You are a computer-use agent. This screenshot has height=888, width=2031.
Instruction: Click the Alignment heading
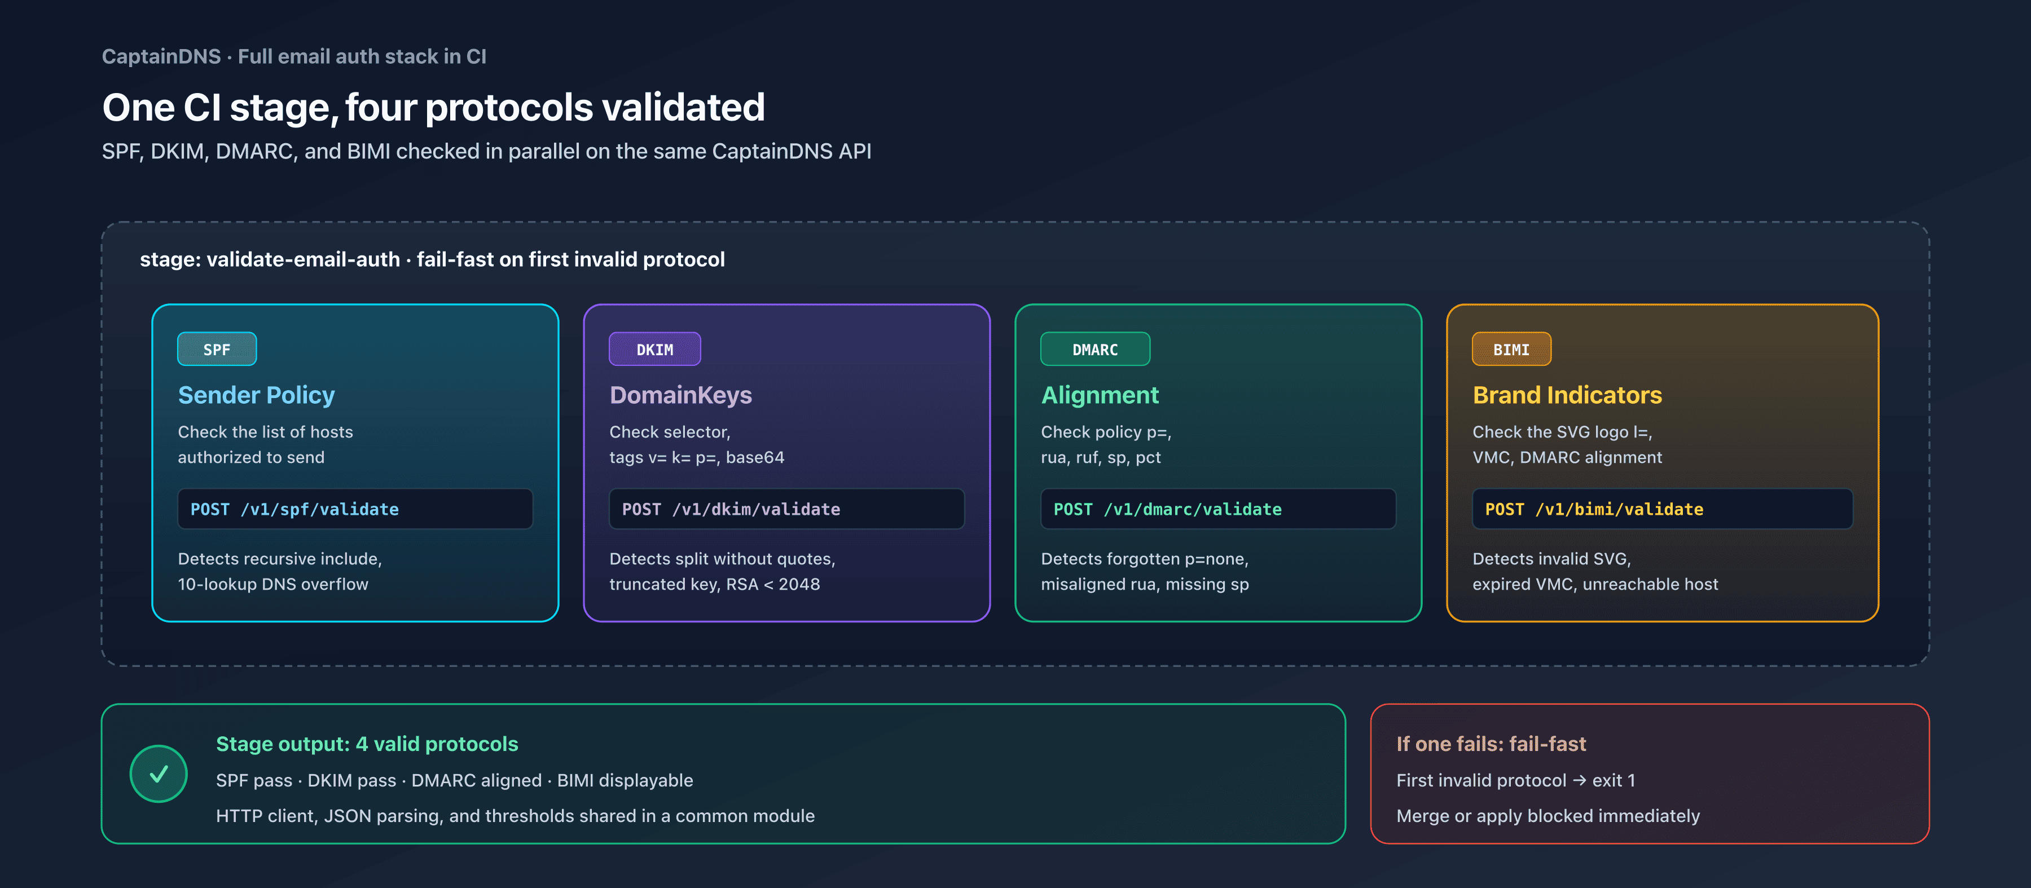pos(1100,395)
